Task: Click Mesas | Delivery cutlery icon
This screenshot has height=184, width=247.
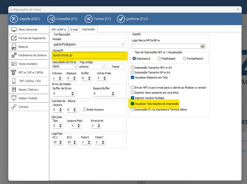Action: point(14,90)
